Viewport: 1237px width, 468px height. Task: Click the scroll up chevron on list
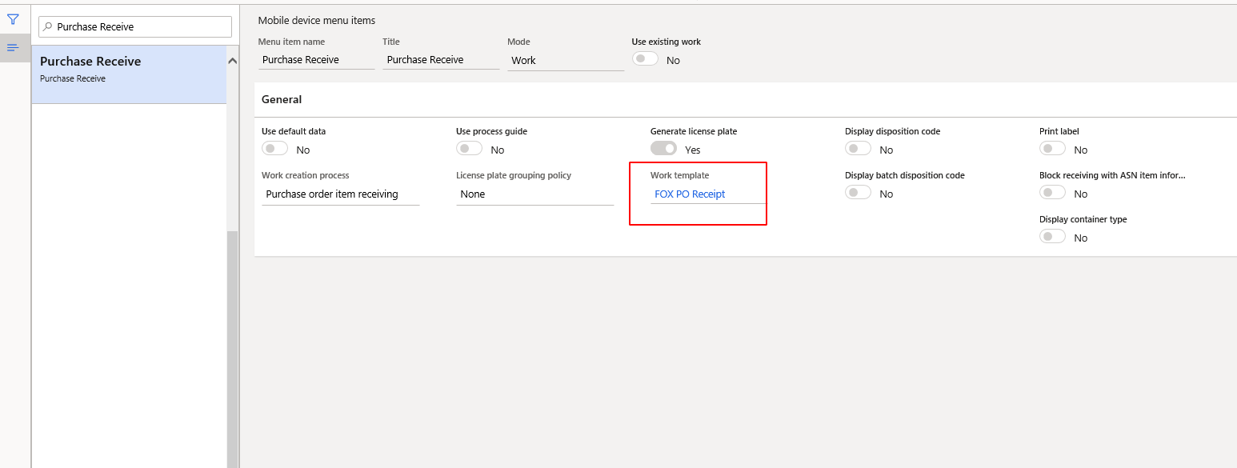pyautogui.click(x=232, y=59)
